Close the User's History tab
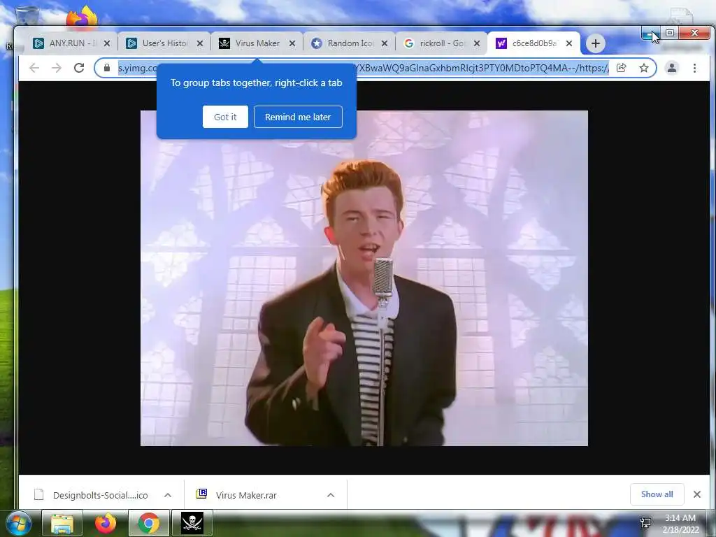716x537 pixels. tap(200, 43)
